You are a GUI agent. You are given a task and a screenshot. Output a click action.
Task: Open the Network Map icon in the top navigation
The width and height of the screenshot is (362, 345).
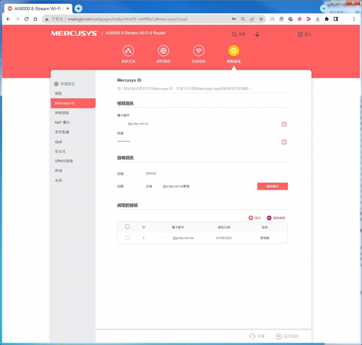128,51
